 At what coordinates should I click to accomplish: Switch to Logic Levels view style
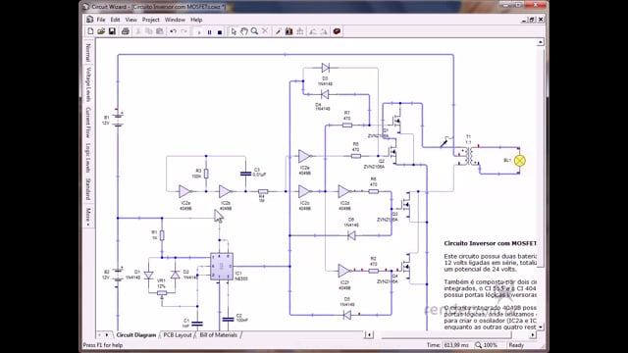click(88, 157)
